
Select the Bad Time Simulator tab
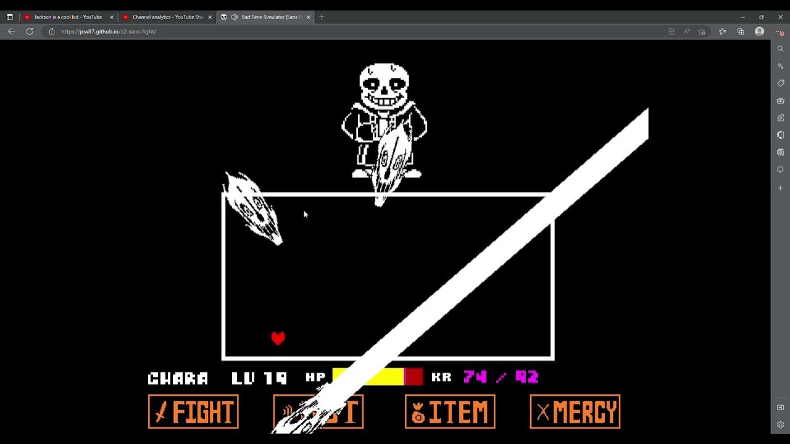click(265, 17)
